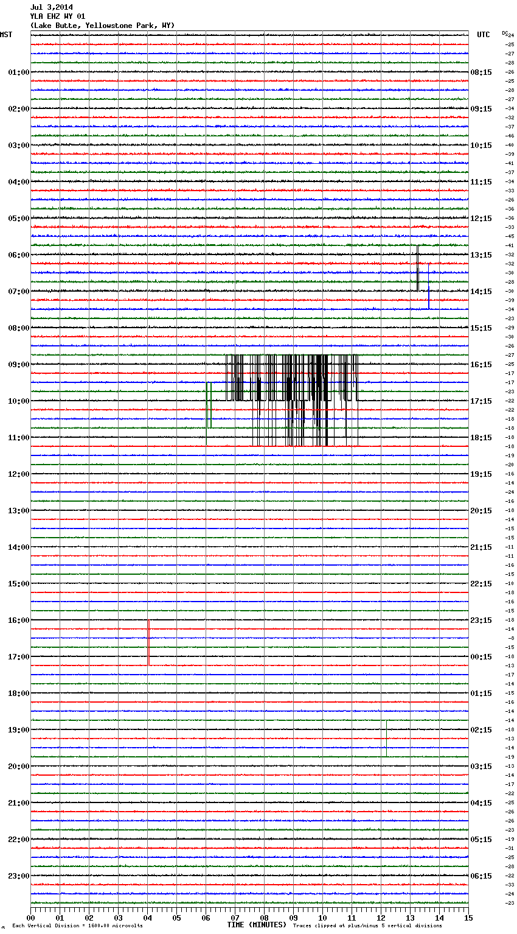Click the "14:00" MST row label
The height and width of the screenshot is (934, 517).
19,547
